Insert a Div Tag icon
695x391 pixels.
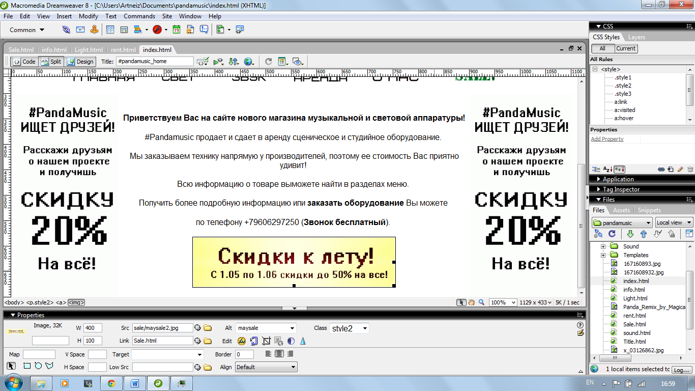pos(124,30)
